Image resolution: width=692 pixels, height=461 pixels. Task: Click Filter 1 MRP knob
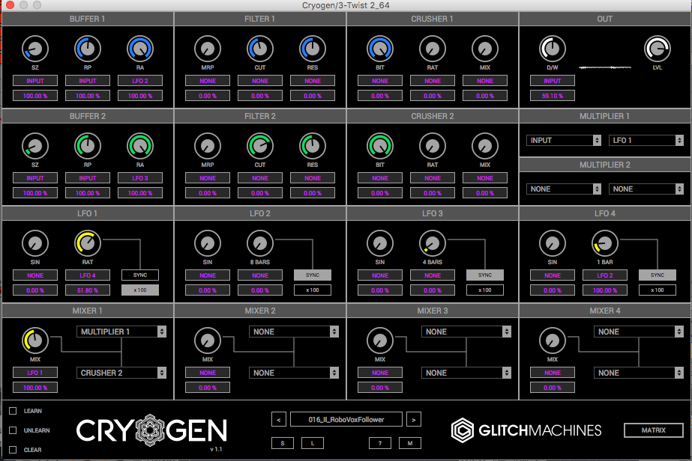point(208,49)
